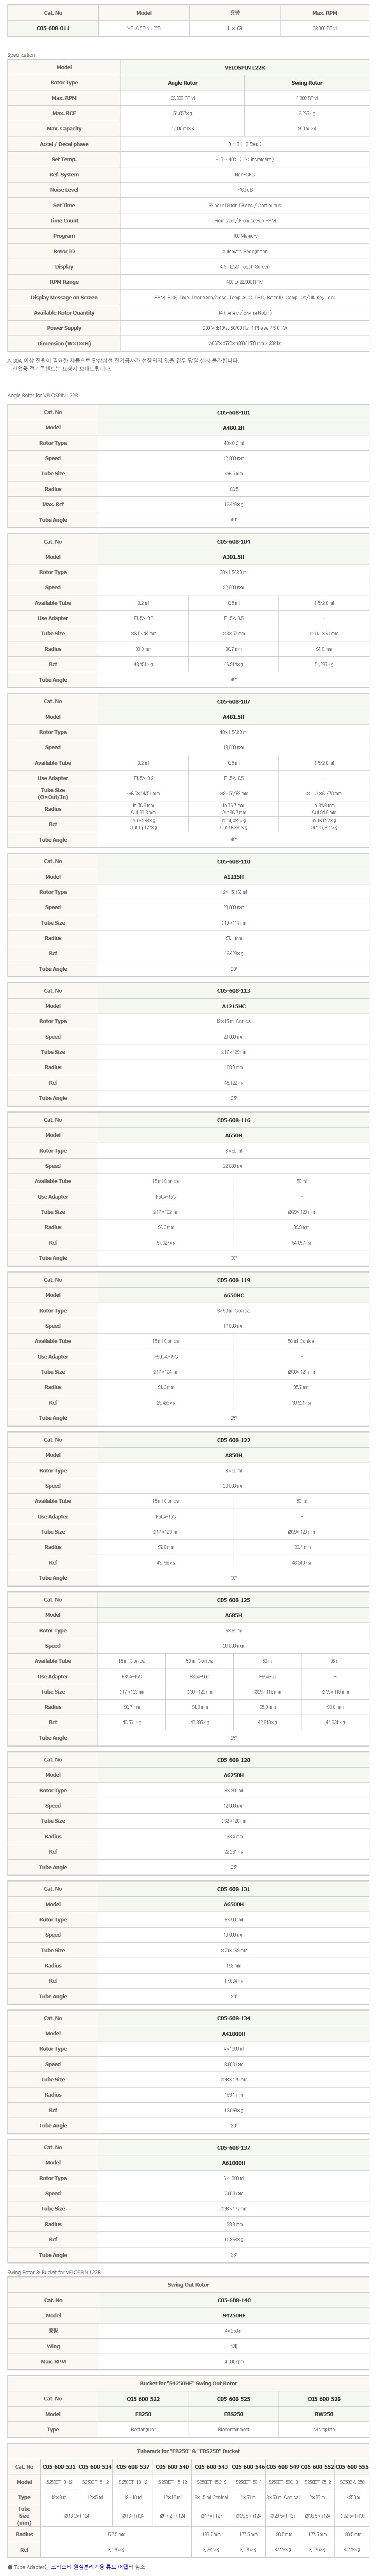This screenshot has width=378, height=2576.
Task: Select catalog number C05-608-116
Action: point(233,1120)
